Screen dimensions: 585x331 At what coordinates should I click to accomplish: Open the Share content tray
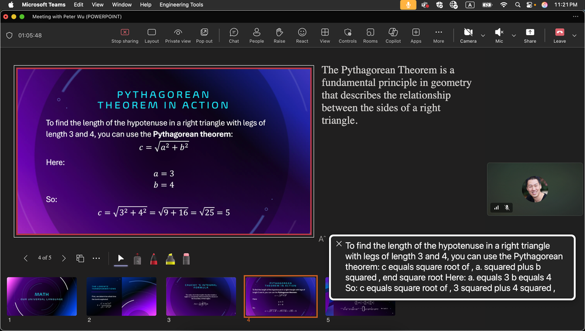[530, 36]
